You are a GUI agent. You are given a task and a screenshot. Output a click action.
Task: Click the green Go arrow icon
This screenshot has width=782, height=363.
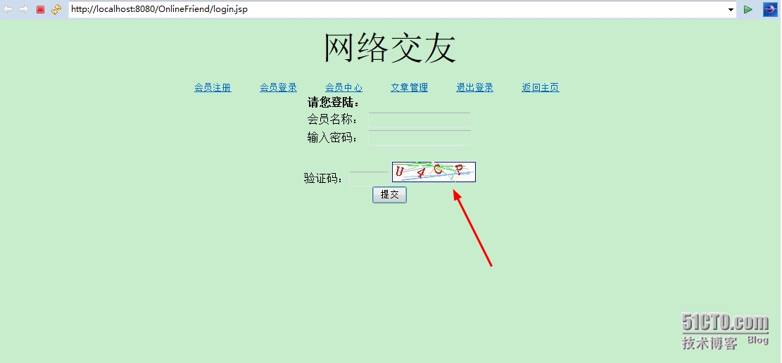pyautogui.click(x=748, y=9)
